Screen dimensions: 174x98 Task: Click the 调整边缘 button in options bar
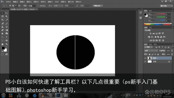click(98, 6)
